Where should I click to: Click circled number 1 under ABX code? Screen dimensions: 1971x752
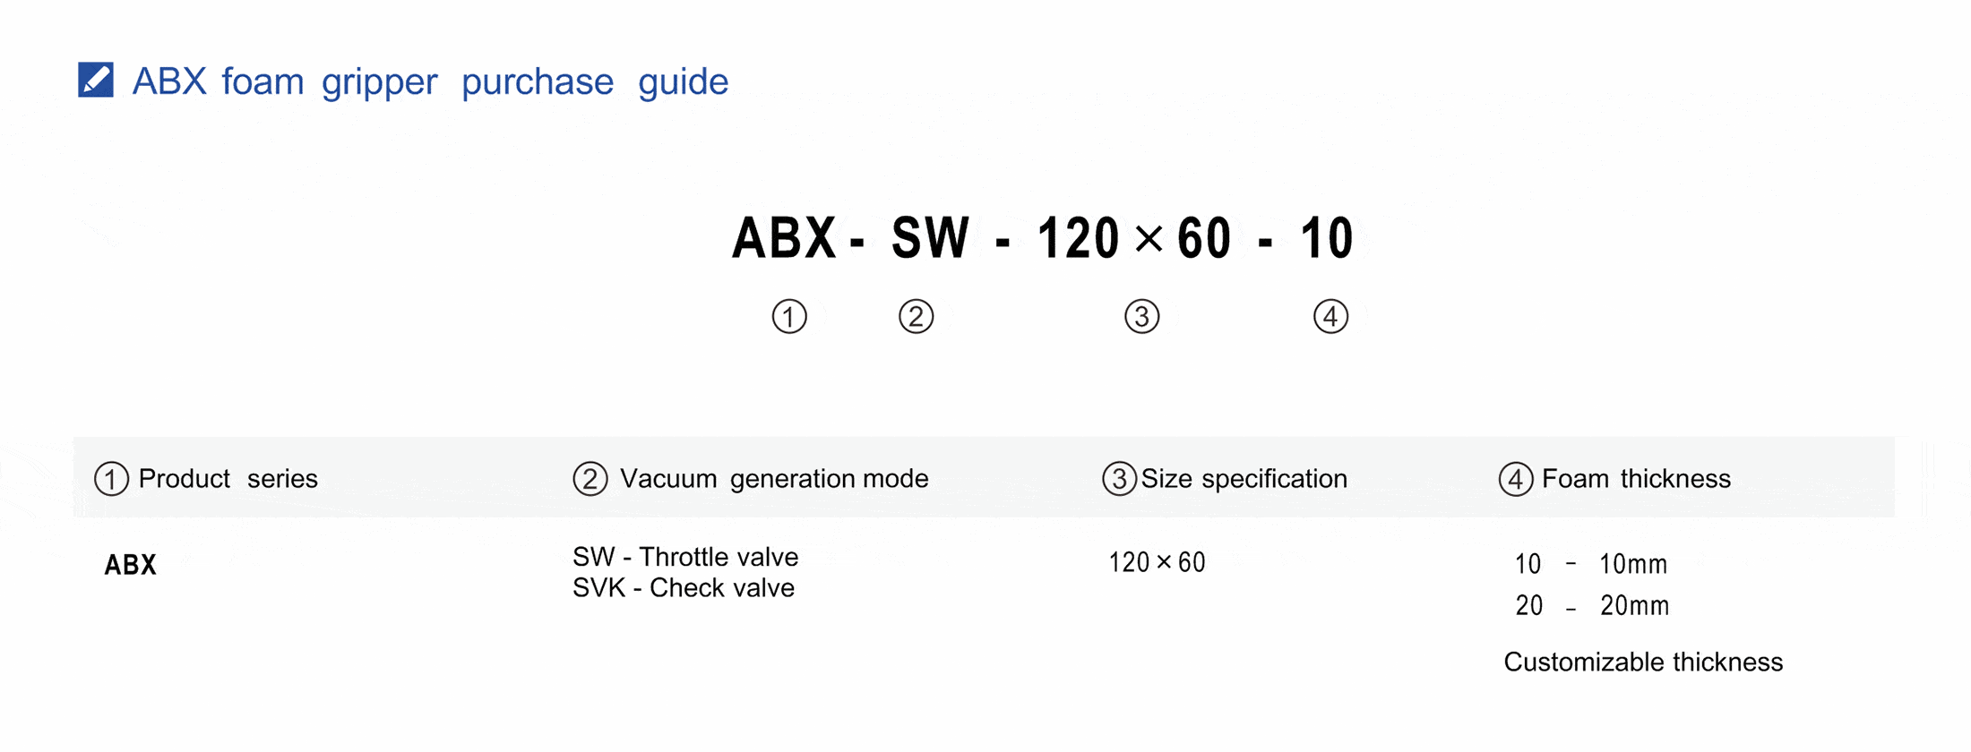tap(789, 316)
